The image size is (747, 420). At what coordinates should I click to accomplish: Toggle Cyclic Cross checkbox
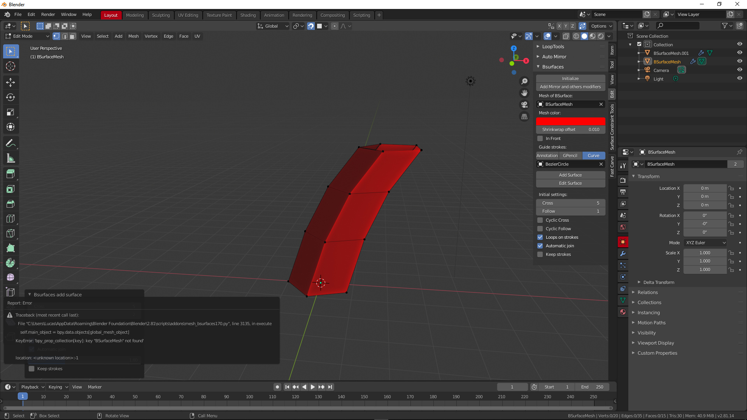click(x=540, y=220)
